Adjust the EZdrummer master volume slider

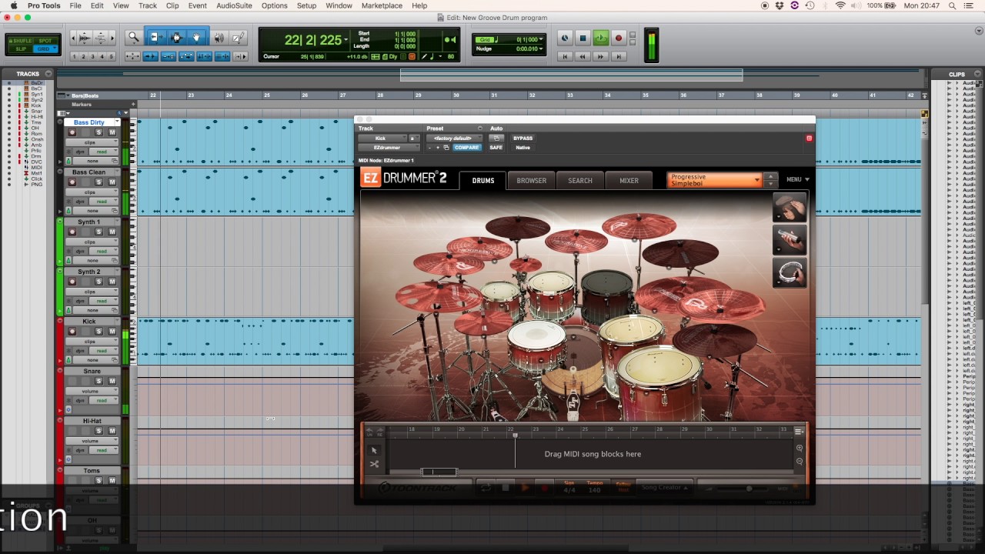point(749,489)
